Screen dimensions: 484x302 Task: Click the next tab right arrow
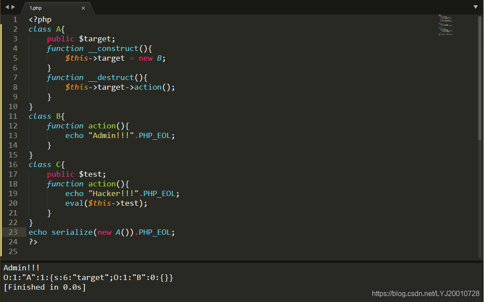[13, 7]
